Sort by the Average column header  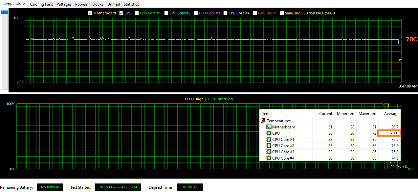391,114
